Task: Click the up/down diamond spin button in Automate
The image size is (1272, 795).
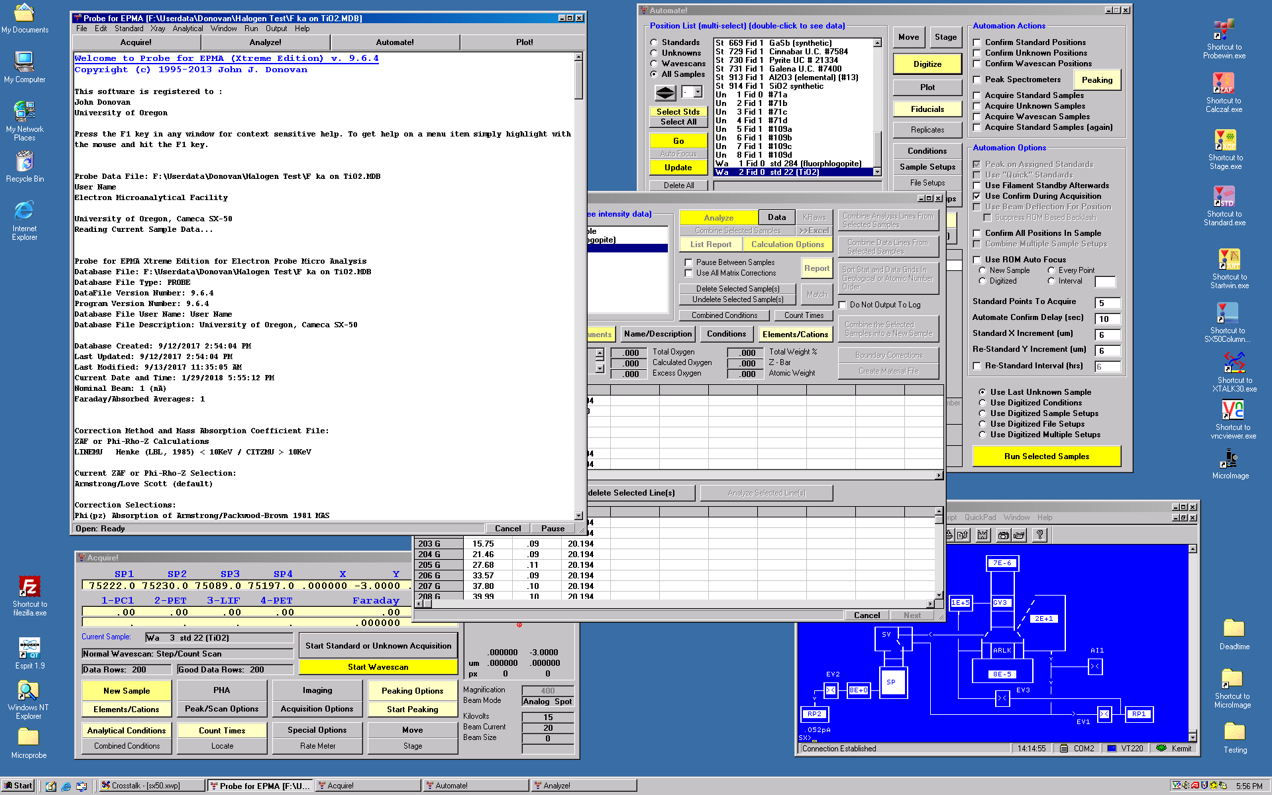Action: tap(665, 92)
